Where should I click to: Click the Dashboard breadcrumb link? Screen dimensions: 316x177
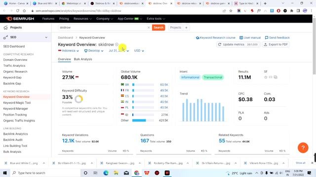point(65,38)
